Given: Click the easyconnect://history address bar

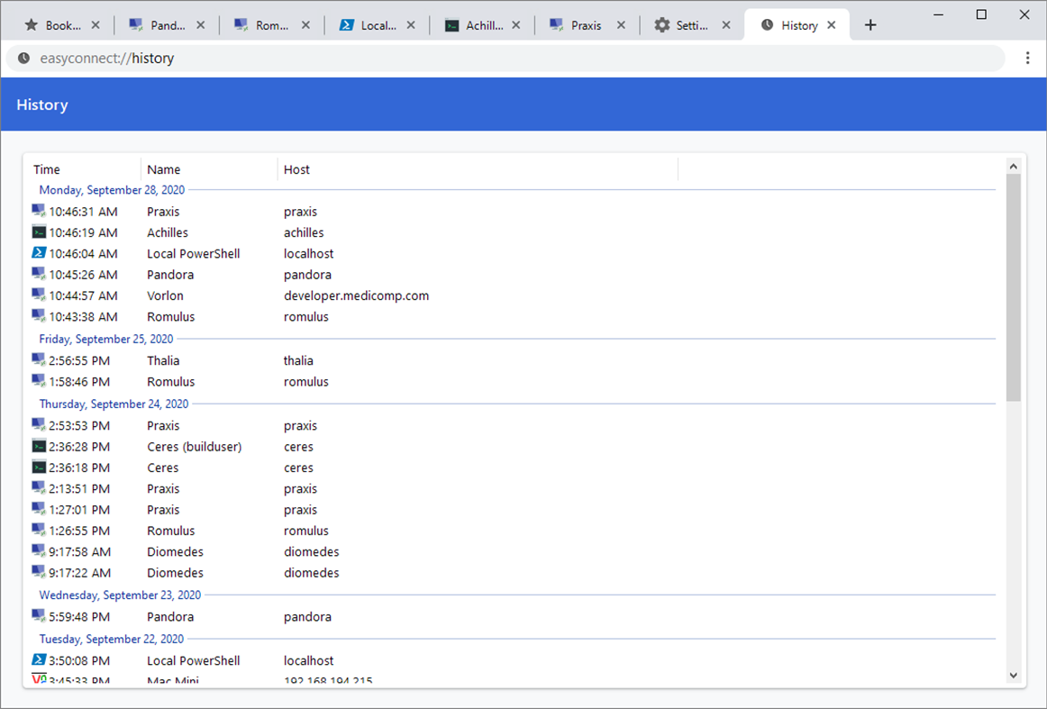Looking at the screenshot, I should (505, 58).
